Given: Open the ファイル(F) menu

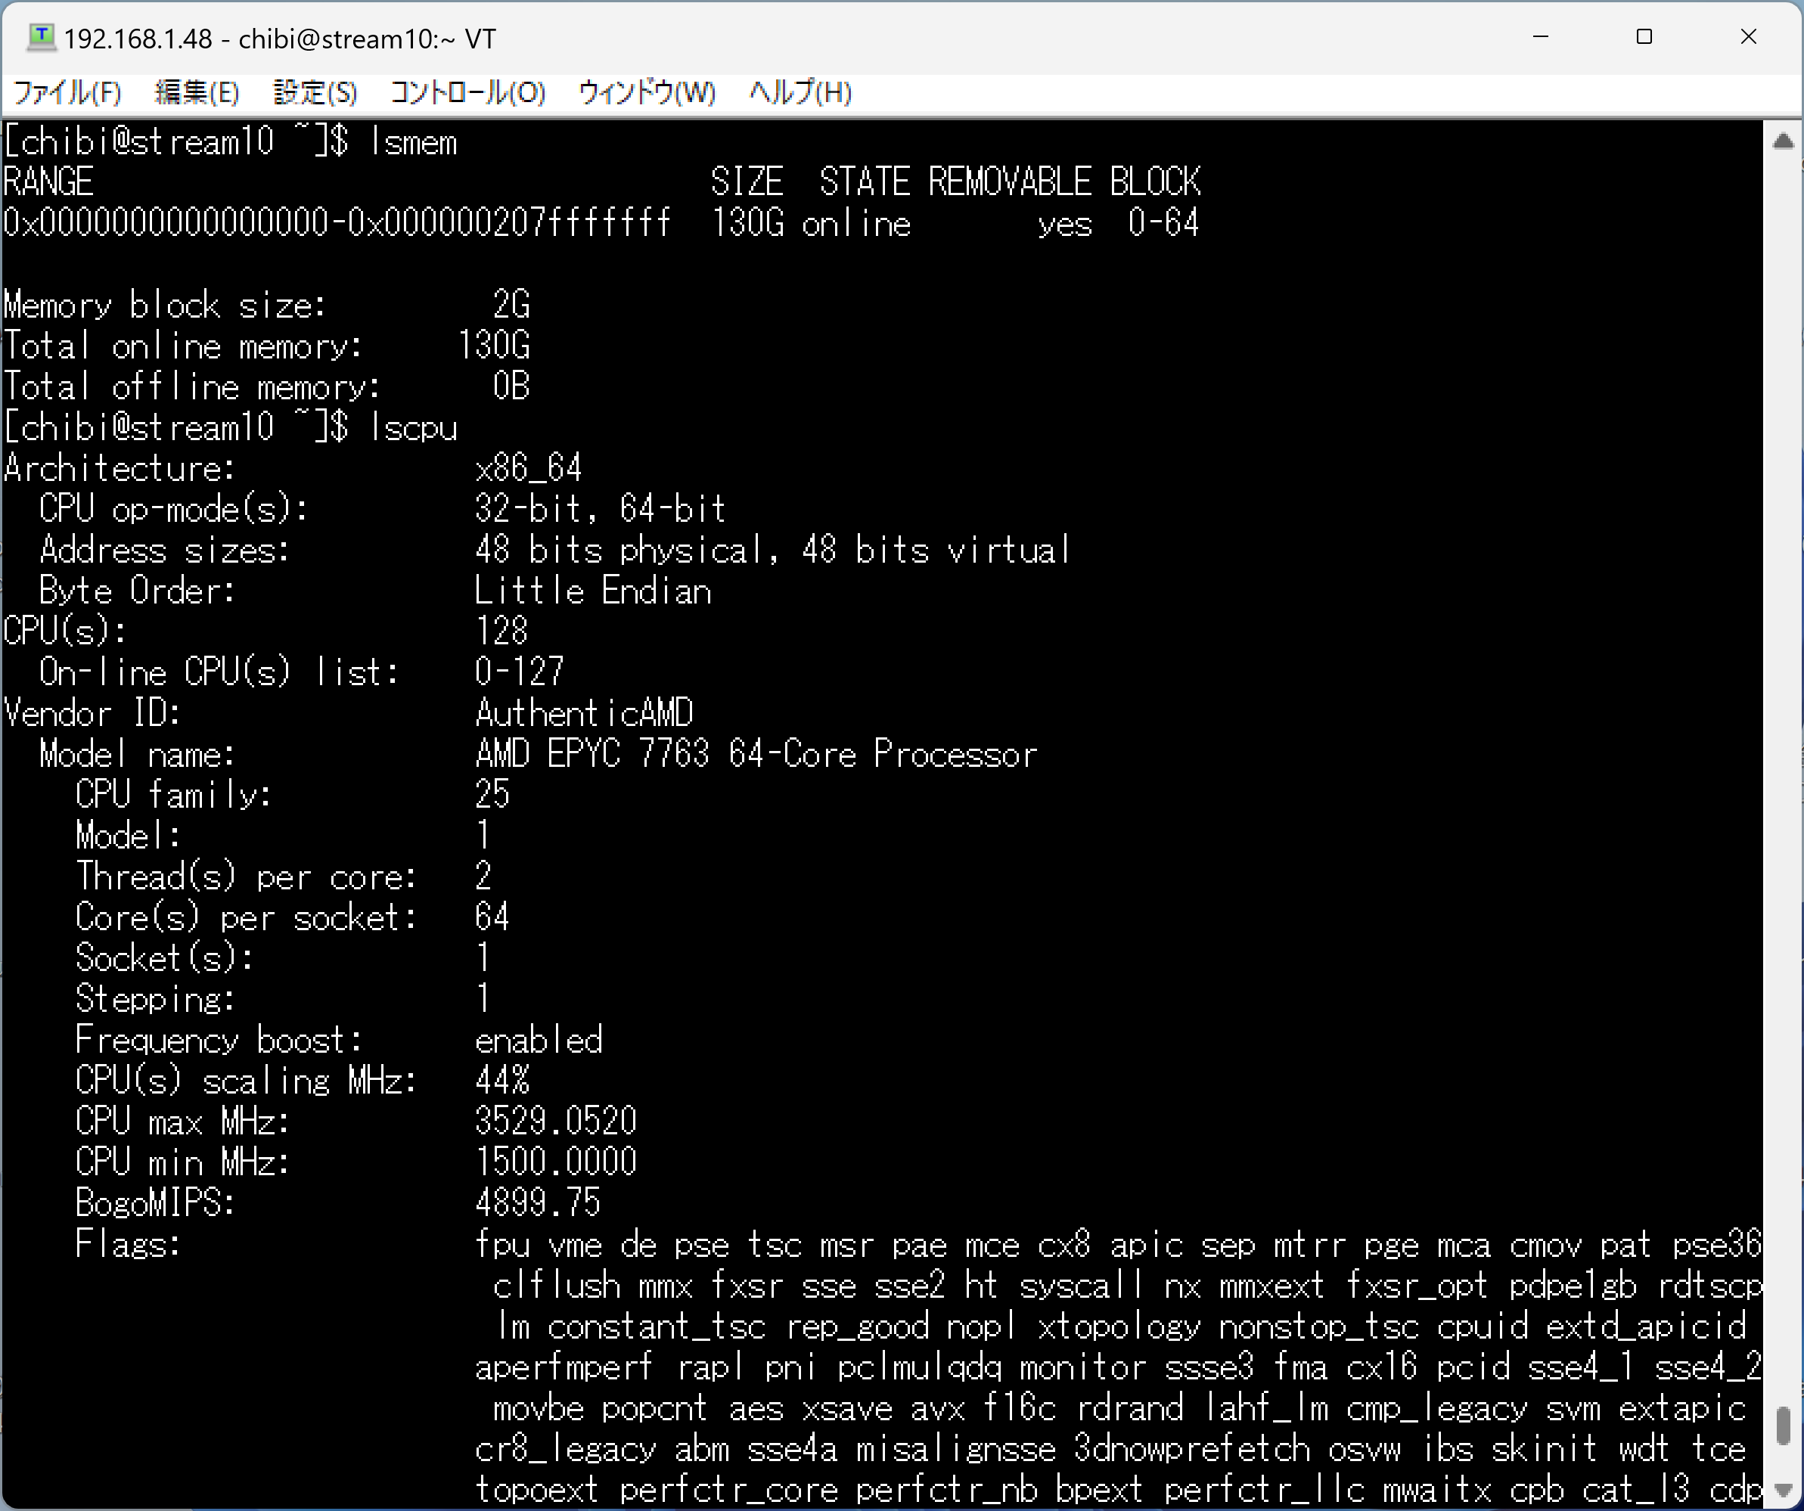Looking at the screenshot, I should 67,92.
